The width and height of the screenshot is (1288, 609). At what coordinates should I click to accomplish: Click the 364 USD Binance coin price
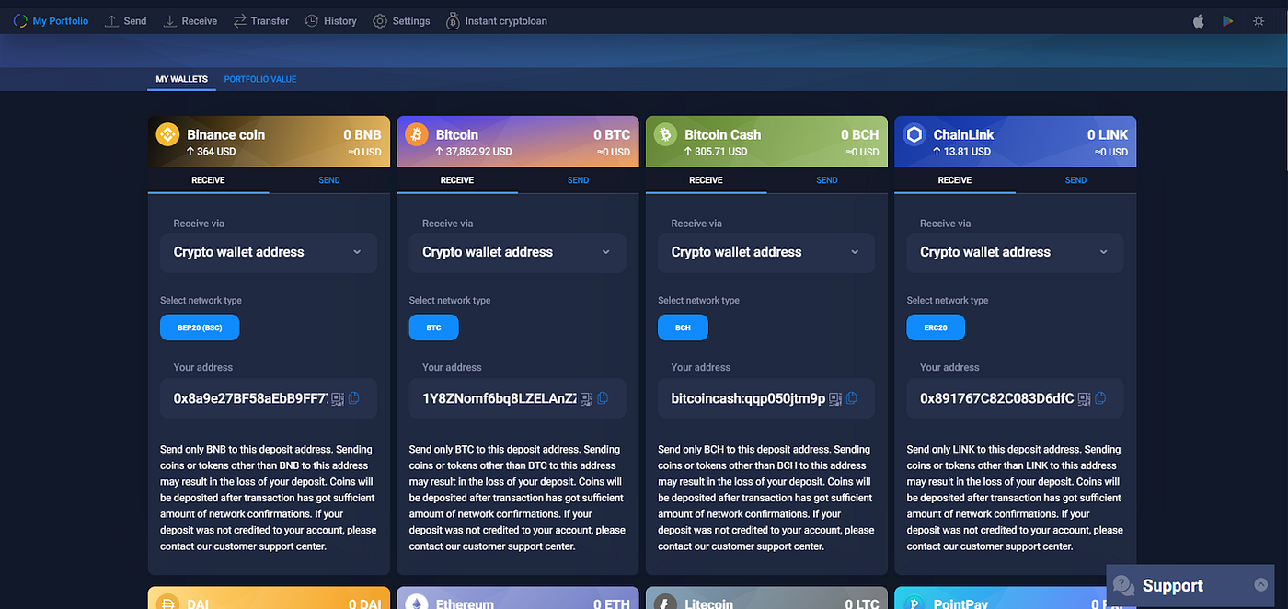(x=213, y=152)
